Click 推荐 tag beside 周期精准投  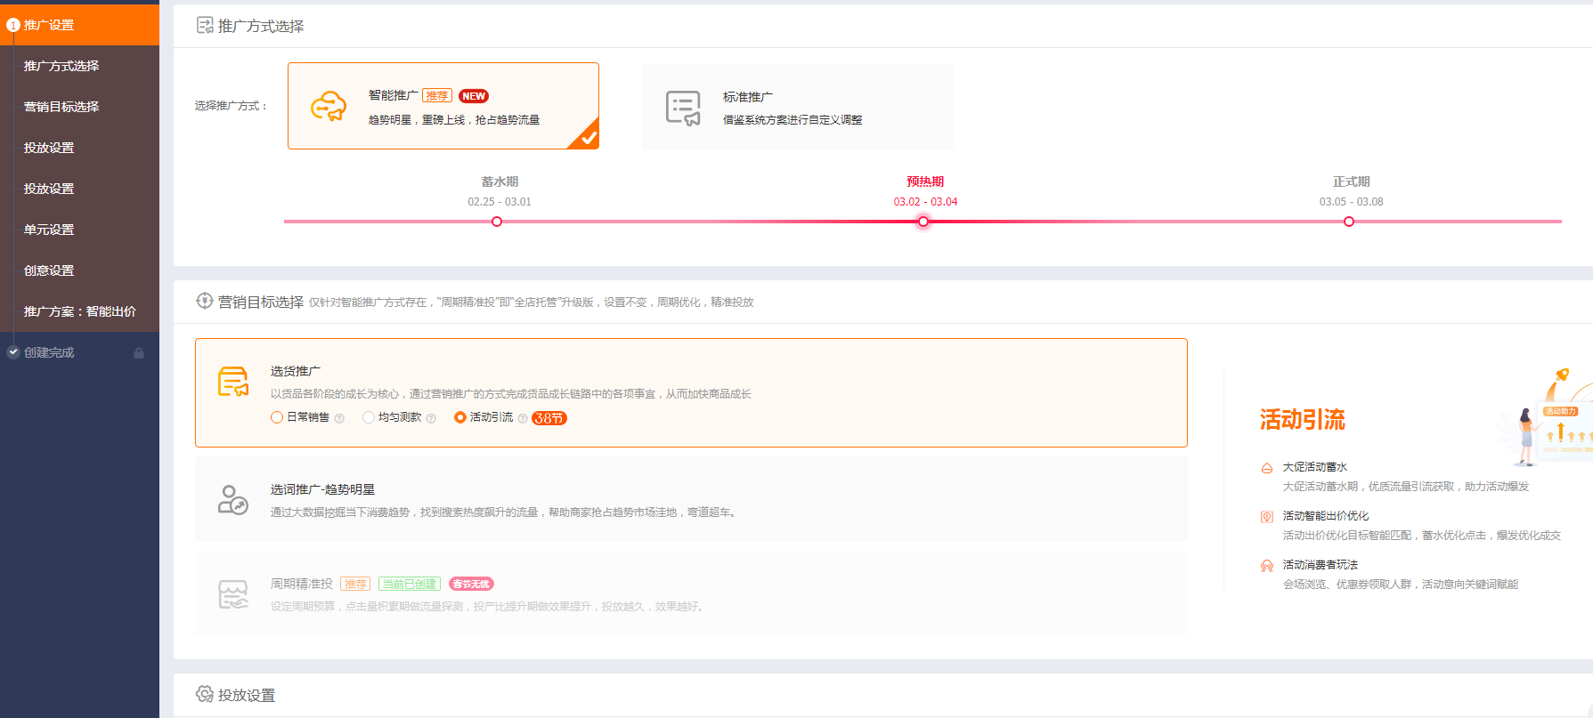(x=355, y=585)
